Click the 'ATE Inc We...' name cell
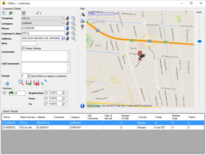This screenshot has width=206, height=155. [x=27, y=128]
